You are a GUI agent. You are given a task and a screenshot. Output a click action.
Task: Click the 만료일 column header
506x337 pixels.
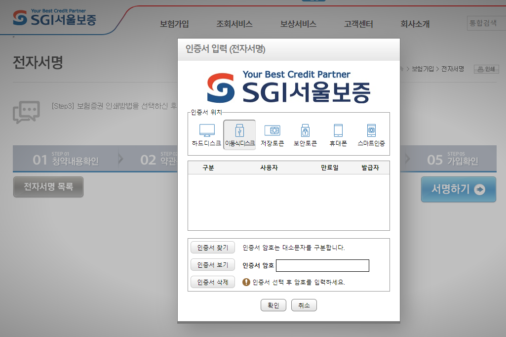[329, 168]
